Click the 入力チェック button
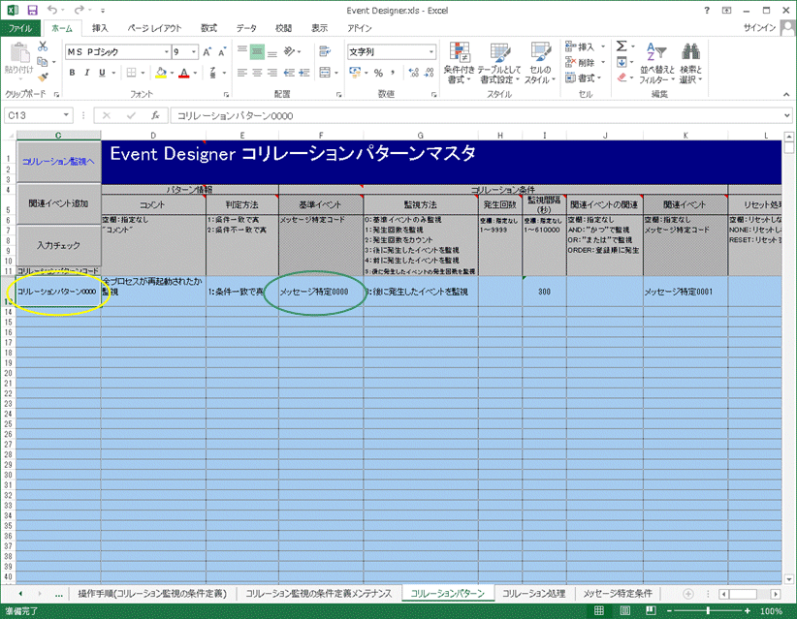797x619 pixels. click(58, 245)
